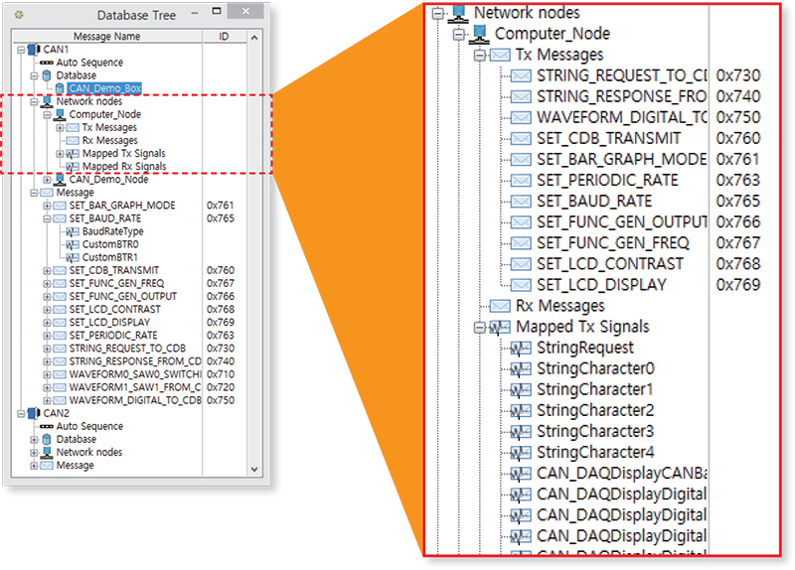Image resolution: width=795 pixels, height=570 pixels.
Task: Select StringCharacter3 in Mapped Tx Signals
Action: click(594, 431)
